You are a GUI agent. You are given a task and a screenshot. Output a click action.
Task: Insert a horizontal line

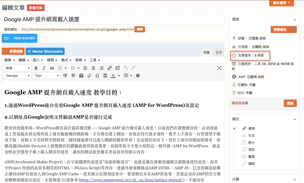tap(105, 75)
